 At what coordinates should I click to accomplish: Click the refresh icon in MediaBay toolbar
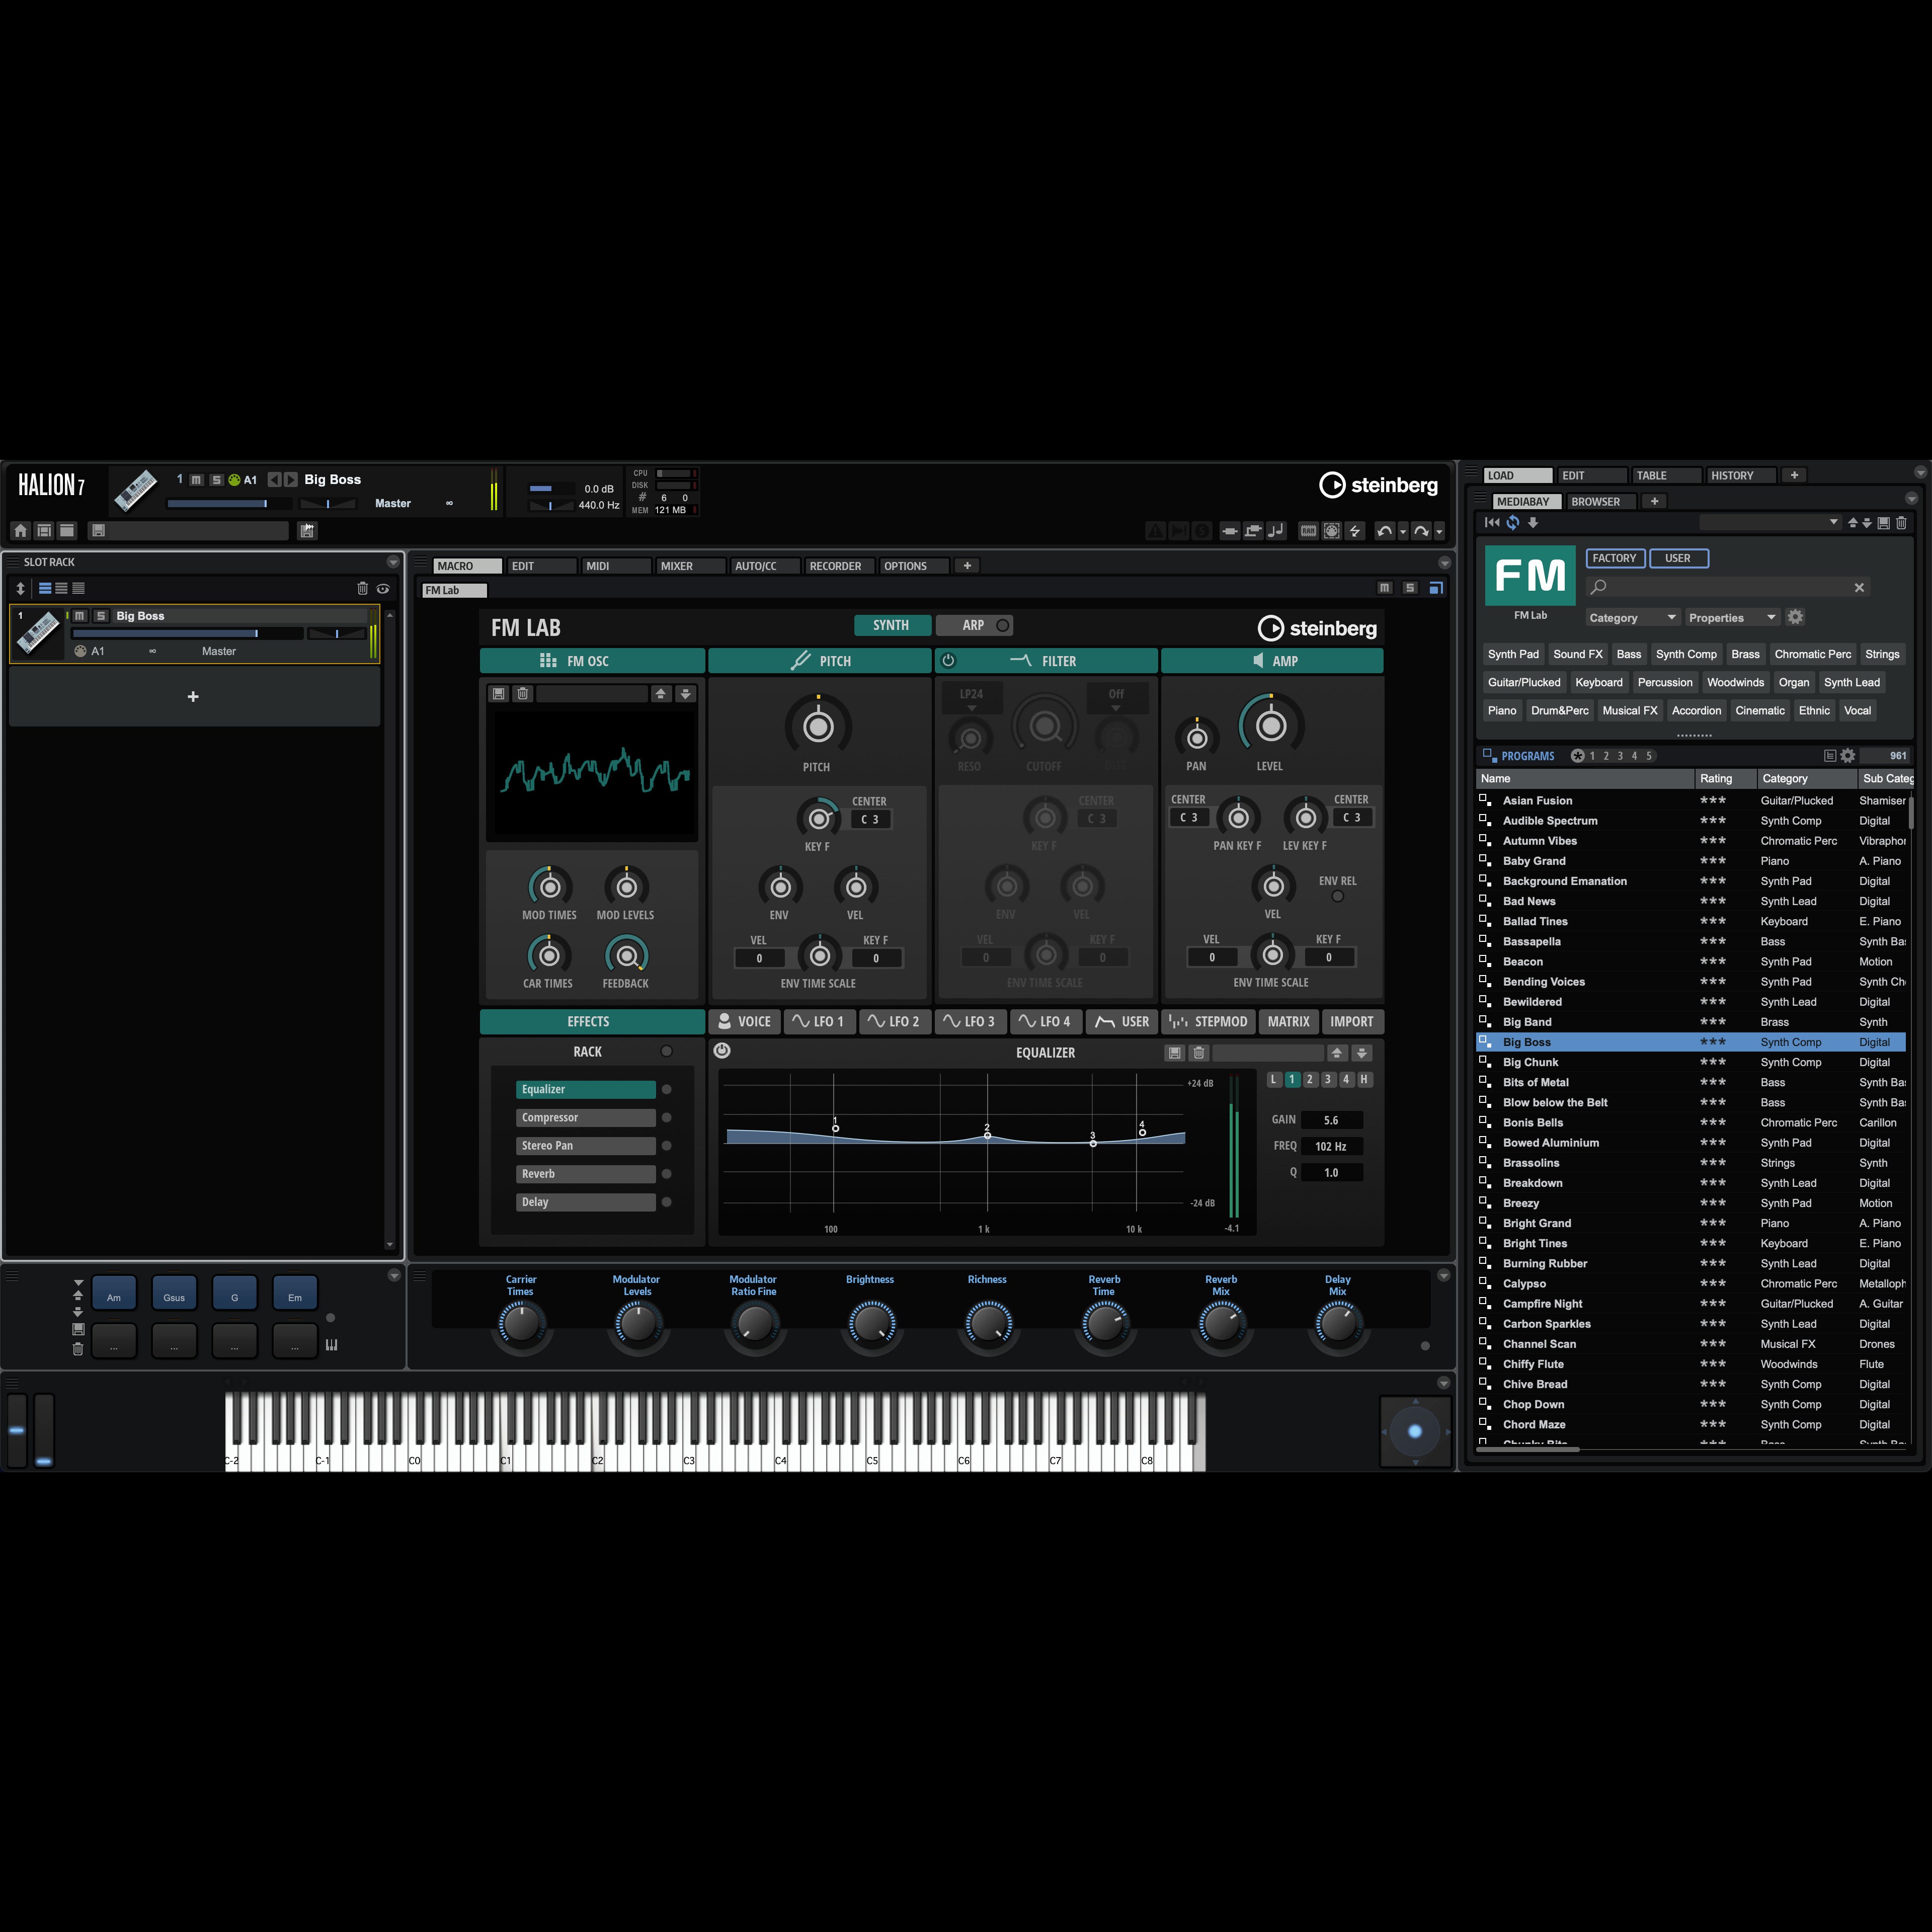(1513, 522)
